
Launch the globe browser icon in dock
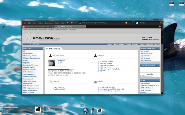tap(86, 111)
